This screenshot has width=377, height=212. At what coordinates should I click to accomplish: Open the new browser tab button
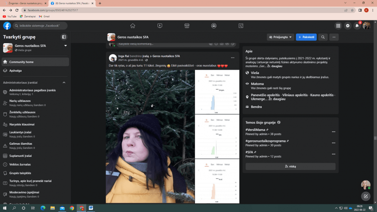click(x=100, y=3)
